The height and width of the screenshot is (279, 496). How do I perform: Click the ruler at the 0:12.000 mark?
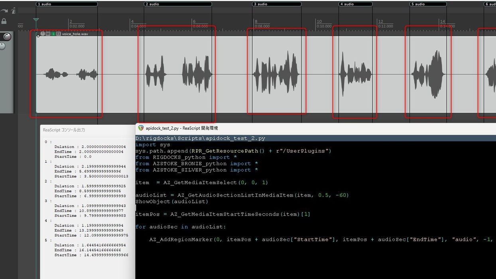tap(386, 26)
